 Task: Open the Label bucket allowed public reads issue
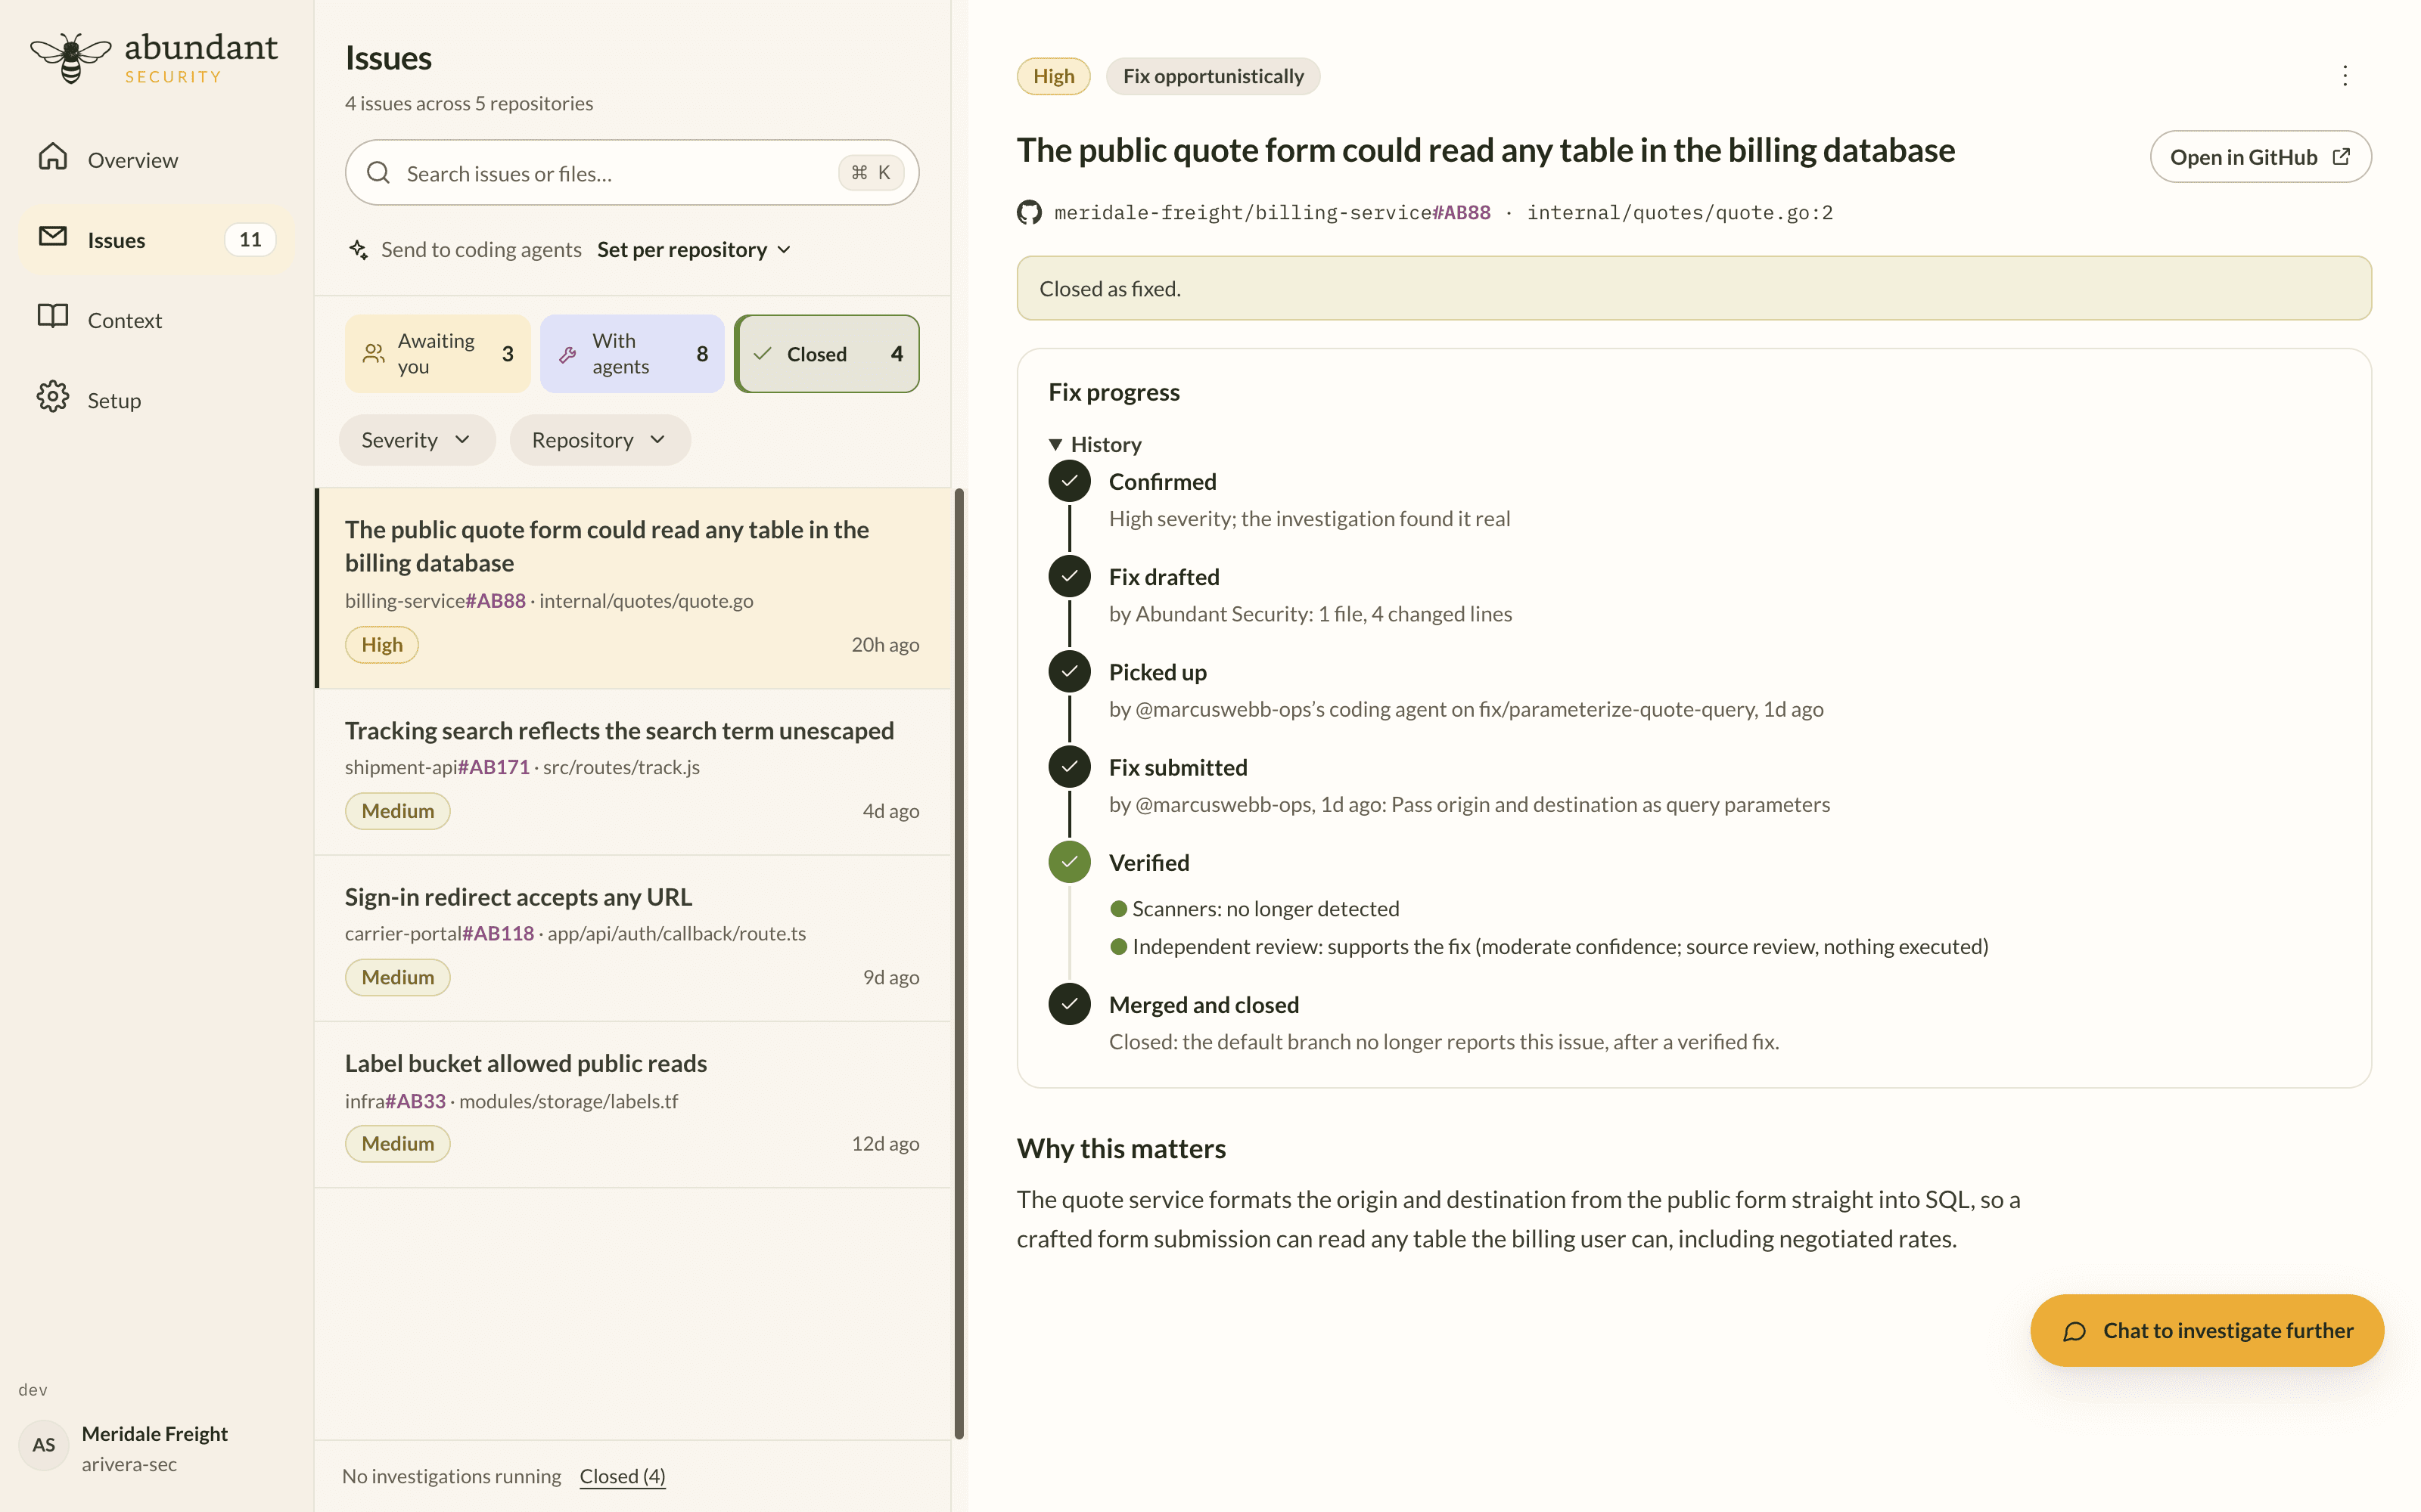[632, 1105]
